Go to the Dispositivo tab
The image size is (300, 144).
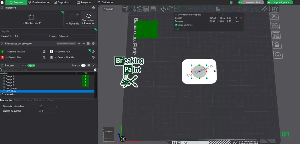coord(61,2)
